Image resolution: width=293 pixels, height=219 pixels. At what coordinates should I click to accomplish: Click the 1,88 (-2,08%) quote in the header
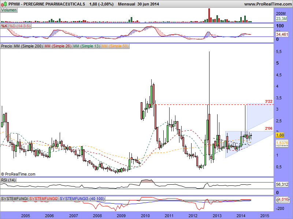(101, 4)
